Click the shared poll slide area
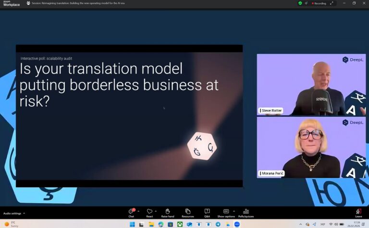 [129, 115]
